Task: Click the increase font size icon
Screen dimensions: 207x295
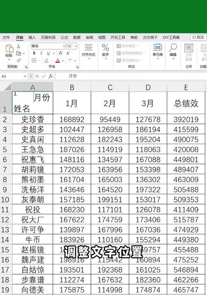Action: tap(61, 53)
